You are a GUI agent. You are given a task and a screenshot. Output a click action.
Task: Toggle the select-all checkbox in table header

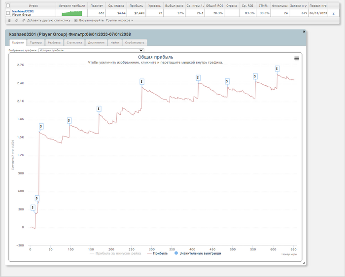[7, 5]
